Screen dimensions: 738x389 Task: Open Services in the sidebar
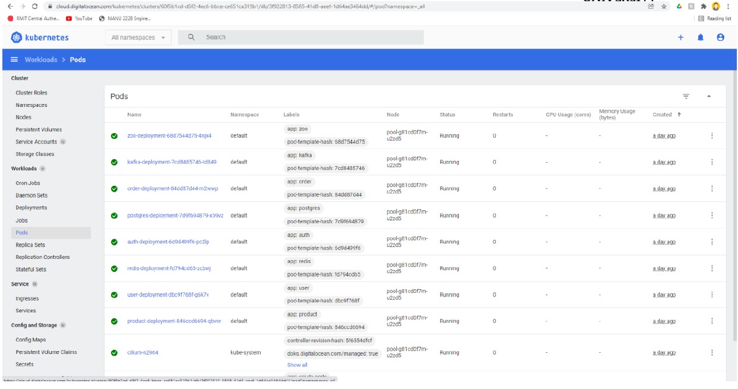[x=26, y=311]
